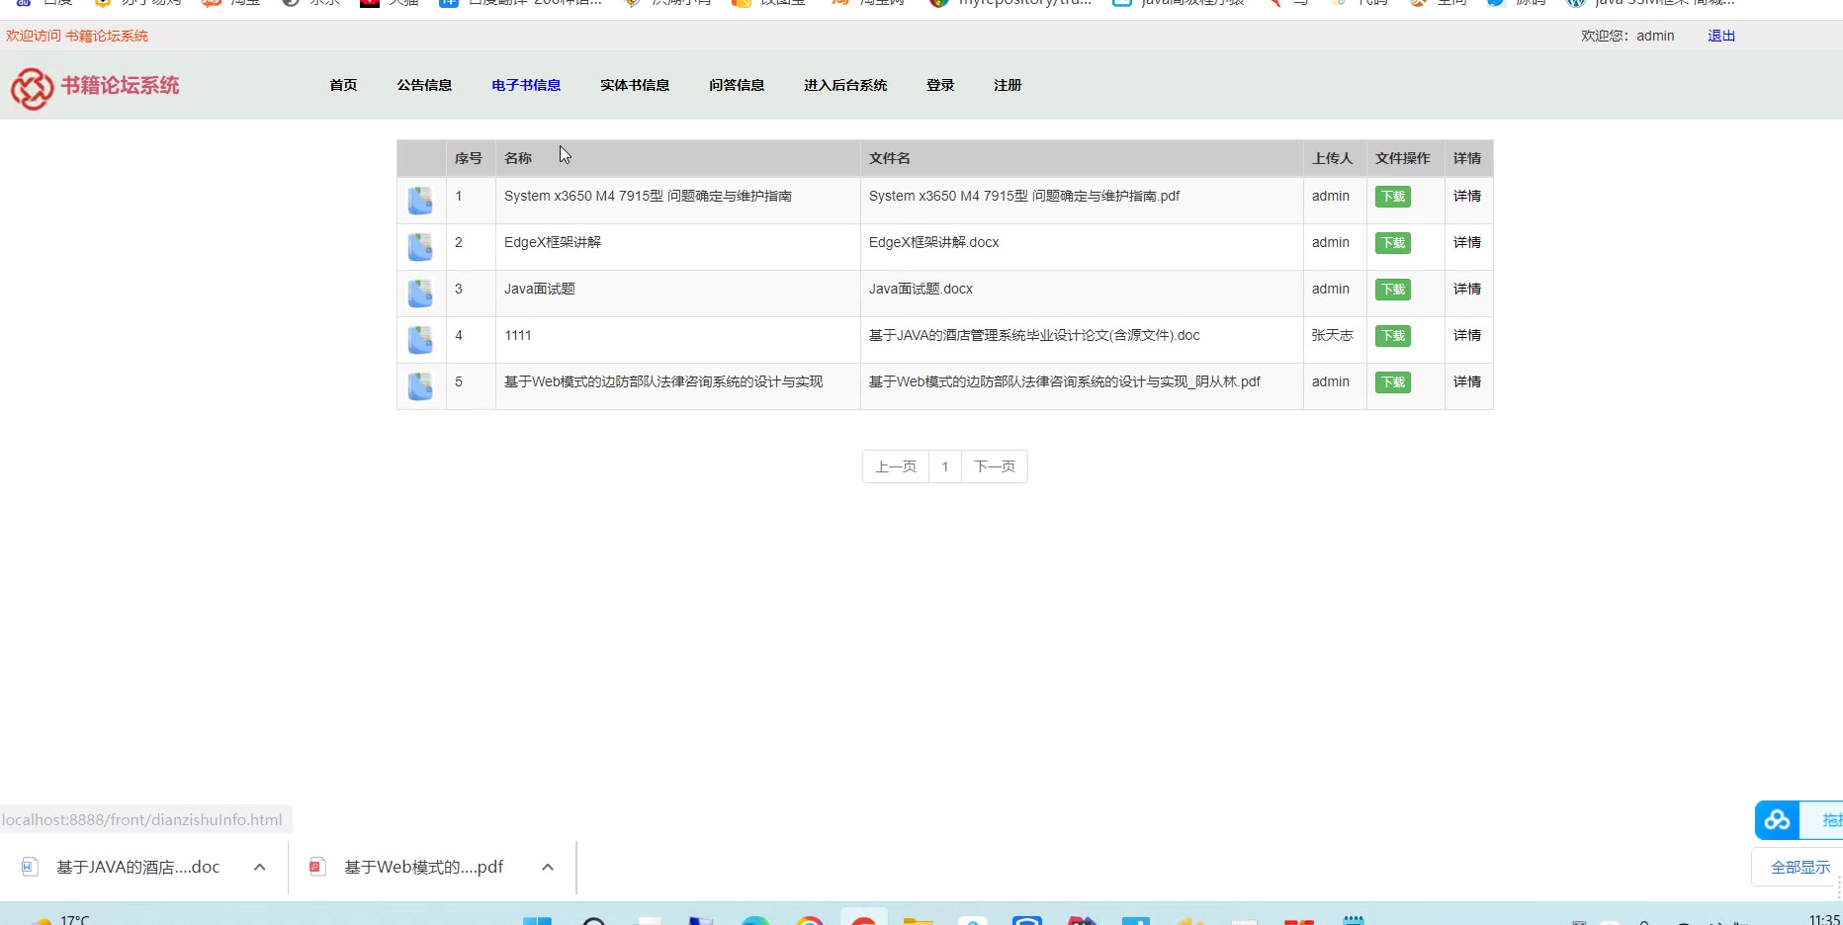Click the file icon in row 5

pos(420,386)
